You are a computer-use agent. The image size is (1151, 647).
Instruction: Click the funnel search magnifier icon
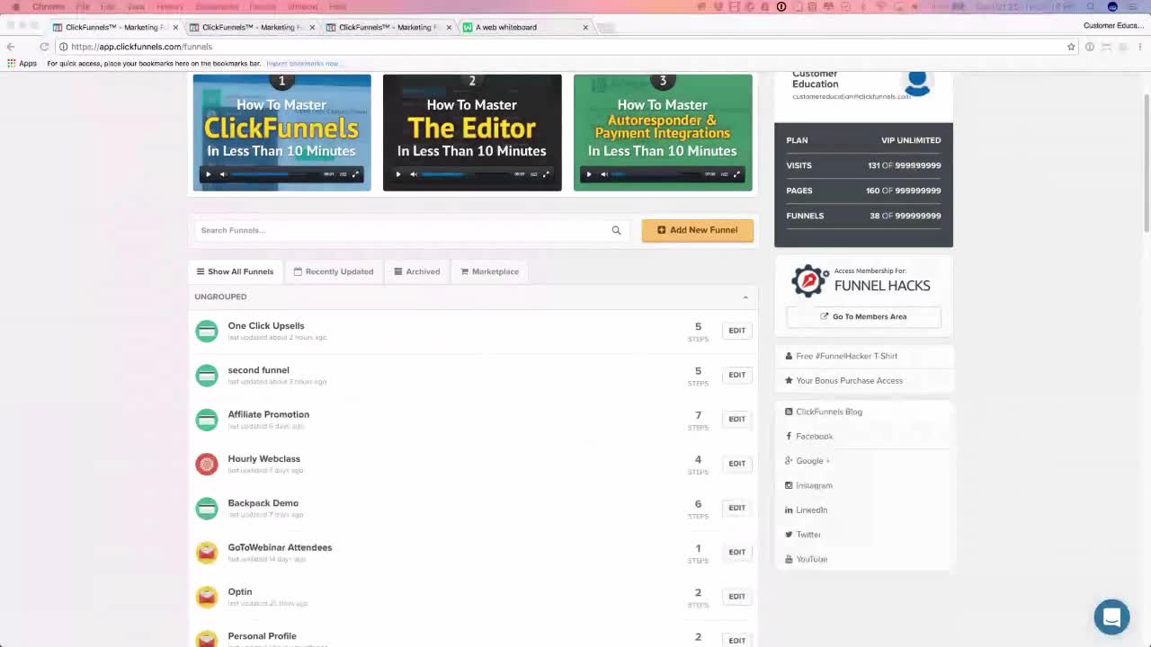[x=616, y=230]
